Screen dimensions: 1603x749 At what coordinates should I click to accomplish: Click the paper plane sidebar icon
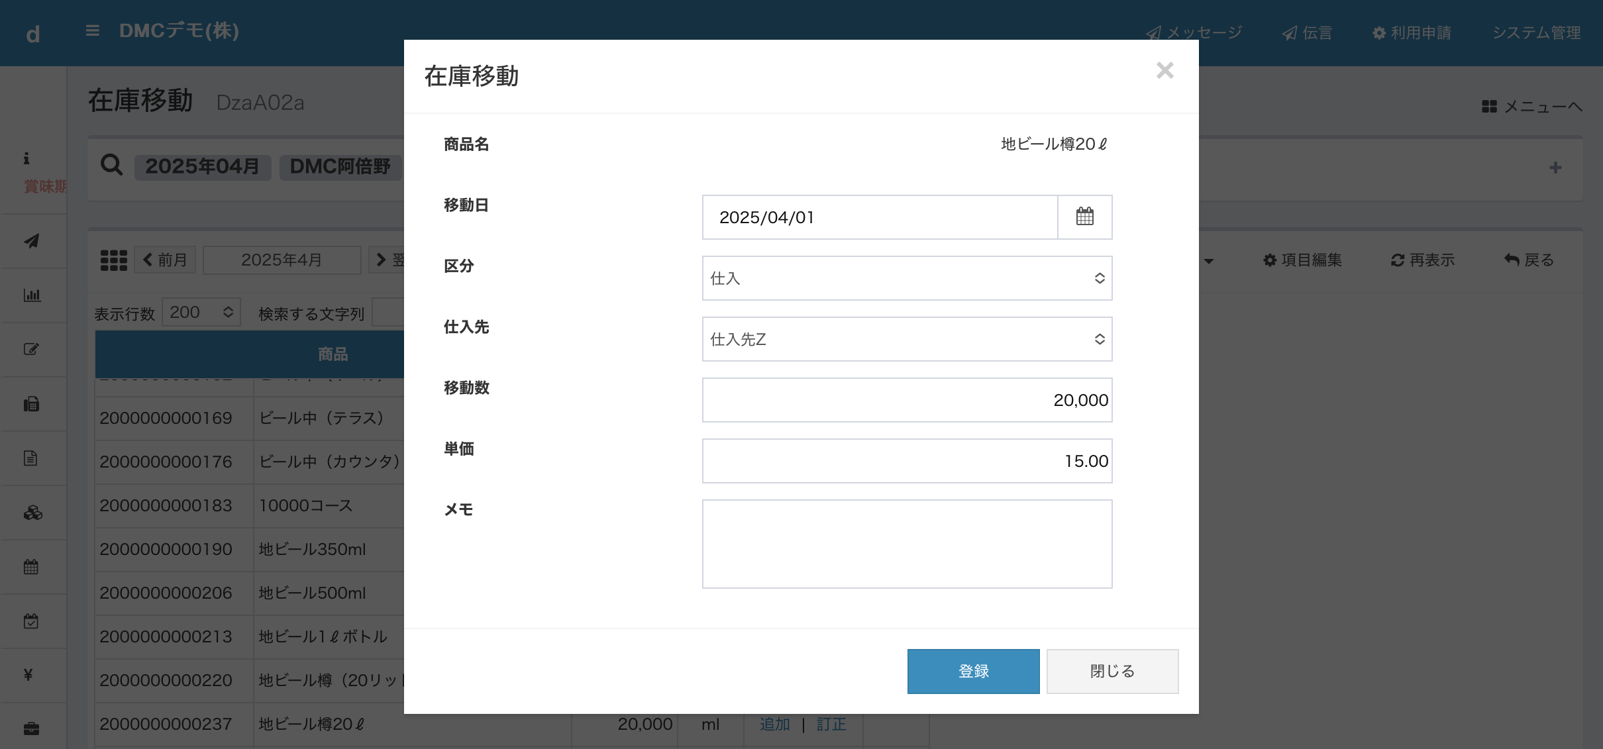32,241
